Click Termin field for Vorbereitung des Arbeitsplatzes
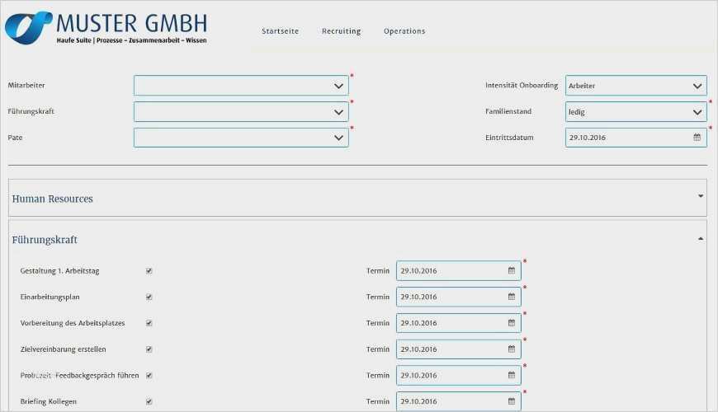 point(459,323)
